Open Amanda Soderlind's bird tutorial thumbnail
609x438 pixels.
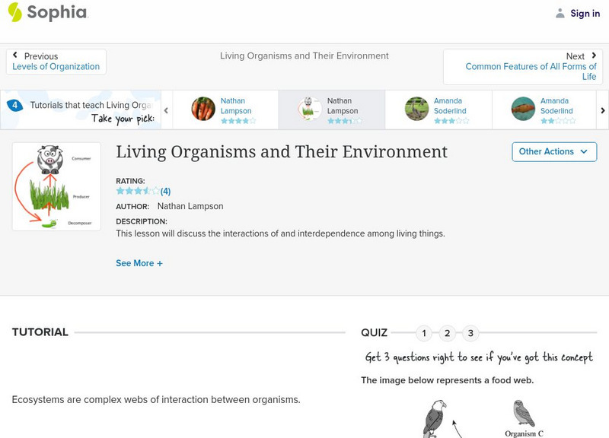tap(416, 109)
